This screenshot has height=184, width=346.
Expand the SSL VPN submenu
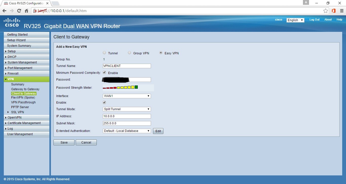pyautogui.click(x=17, y=112)
